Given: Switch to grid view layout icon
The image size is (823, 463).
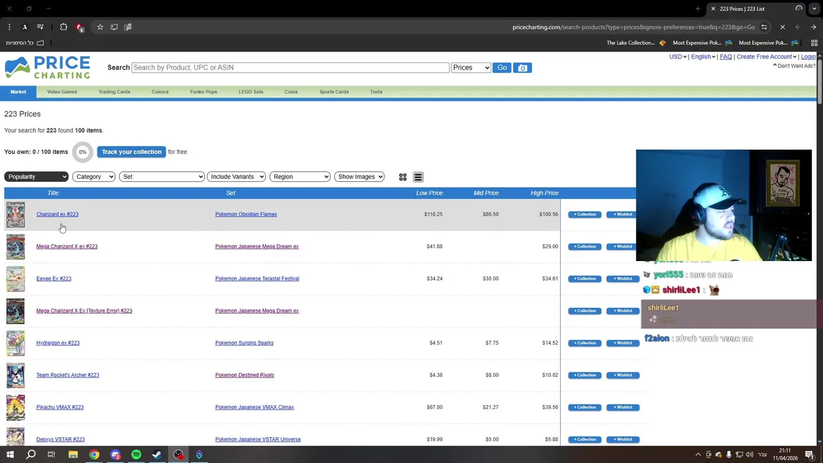Looking at the screenshot, I should 402,177.
